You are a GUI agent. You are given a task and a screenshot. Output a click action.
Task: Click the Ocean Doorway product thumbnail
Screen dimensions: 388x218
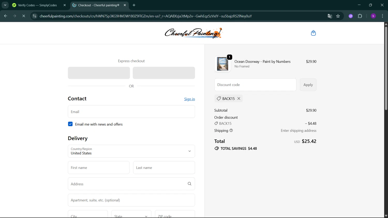click(222, 64)
